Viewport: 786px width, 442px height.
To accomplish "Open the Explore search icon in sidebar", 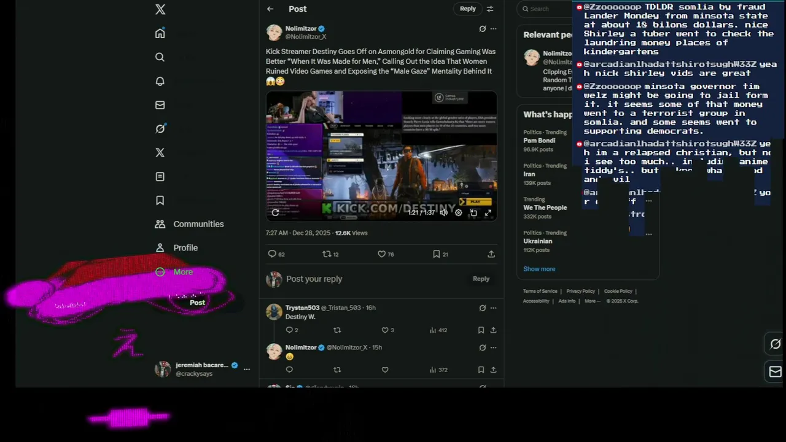I will tap(160, 57).
